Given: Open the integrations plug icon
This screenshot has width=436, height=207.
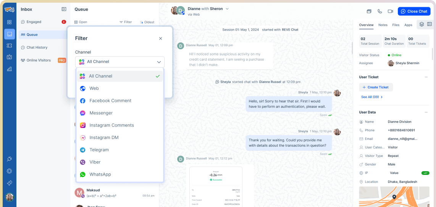Looking at the screenshot, I should [x=10, y=159].
